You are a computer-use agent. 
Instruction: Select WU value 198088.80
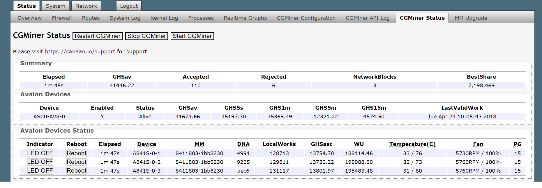click(x=359, y=162)
